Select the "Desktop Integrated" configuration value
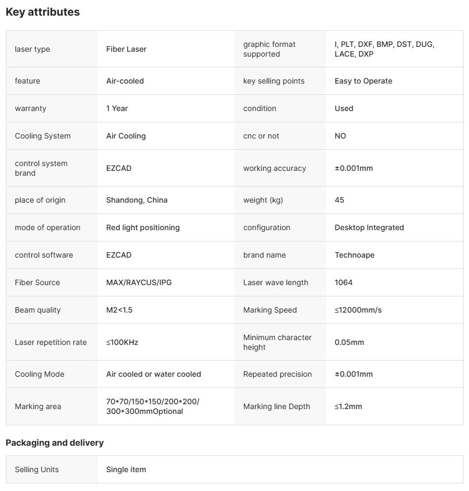469x491 pixels. [369, 227]
